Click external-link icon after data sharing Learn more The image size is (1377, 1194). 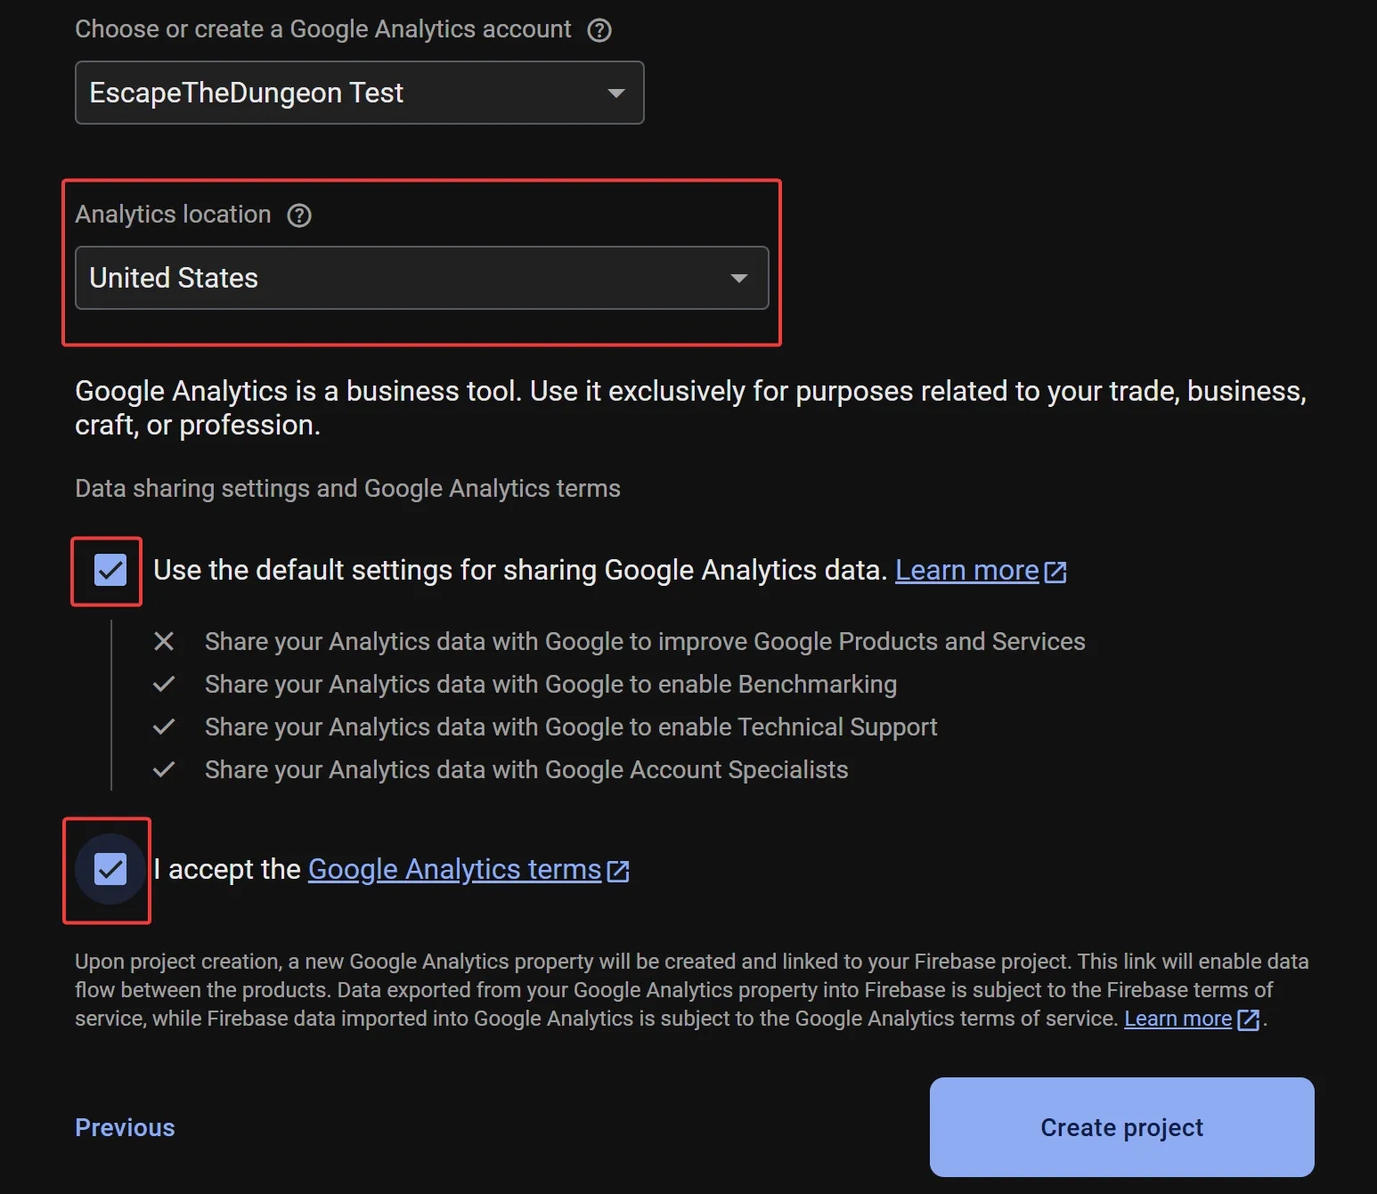tap(1055, 572)
